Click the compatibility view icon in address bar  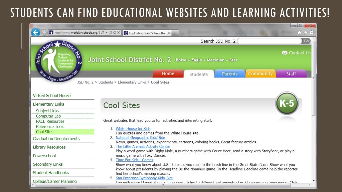[111, 33]
